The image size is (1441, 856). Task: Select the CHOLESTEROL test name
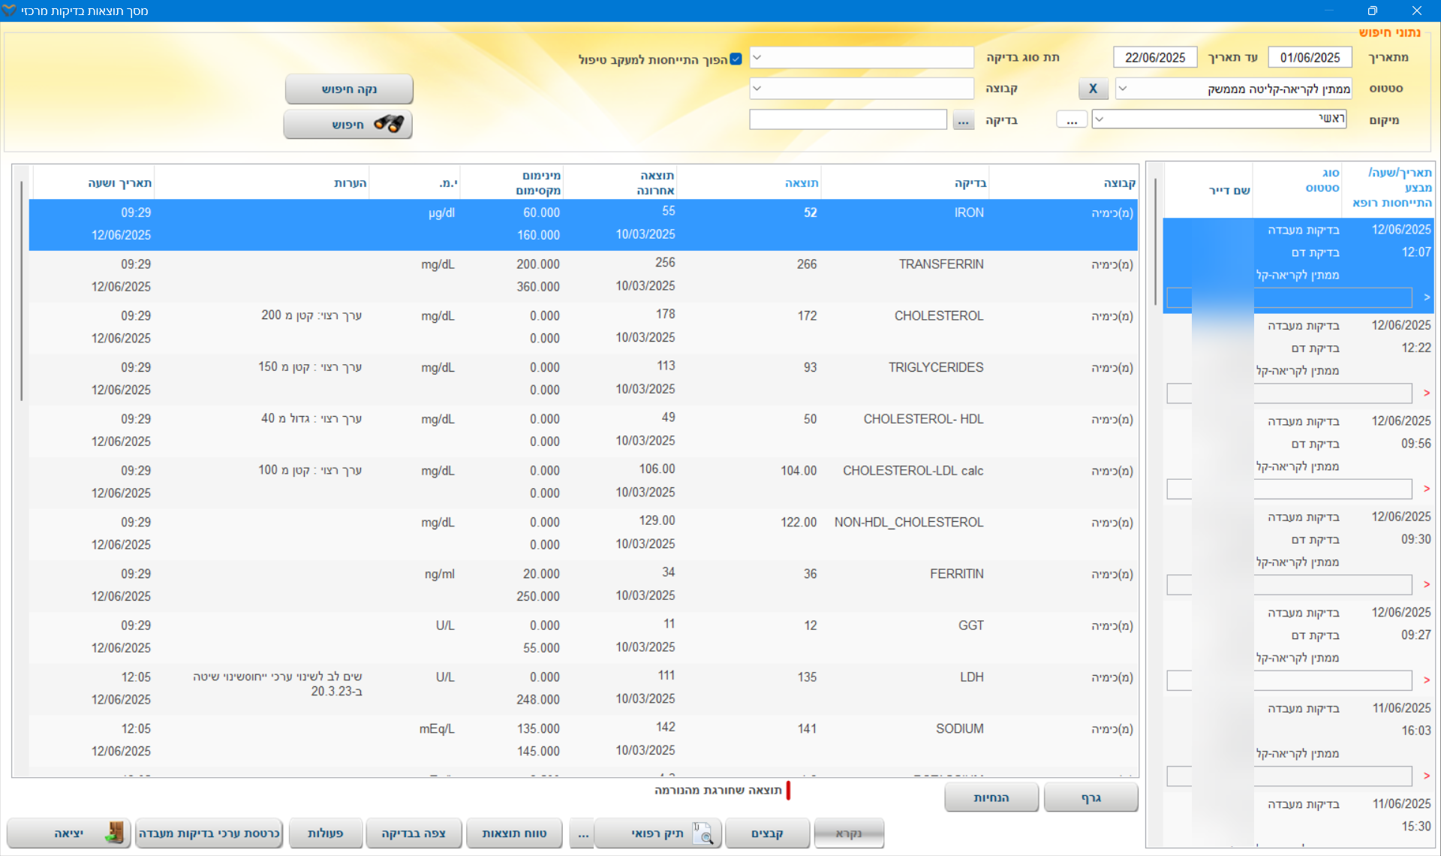[x=938, y=316]
